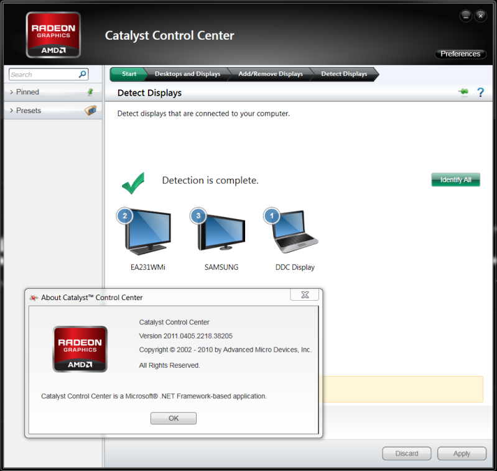Viewport: 497px width, 471px height.
Task: Select the Detect Displays breadcrumb
Action: (344, 74)
